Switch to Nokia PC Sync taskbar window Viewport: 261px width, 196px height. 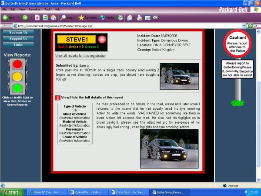(x=43, y=192)
